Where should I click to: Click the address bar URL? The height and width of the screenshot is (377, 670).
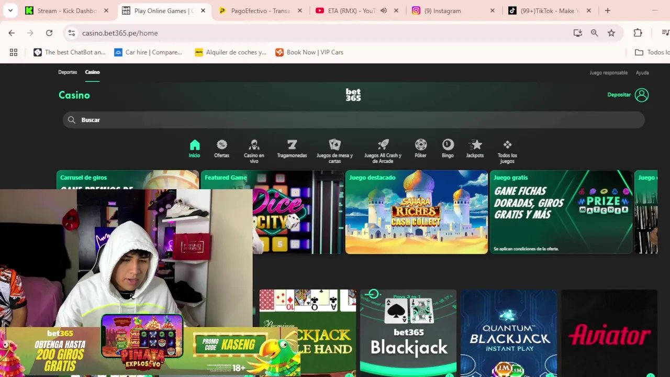pos(120,33)
